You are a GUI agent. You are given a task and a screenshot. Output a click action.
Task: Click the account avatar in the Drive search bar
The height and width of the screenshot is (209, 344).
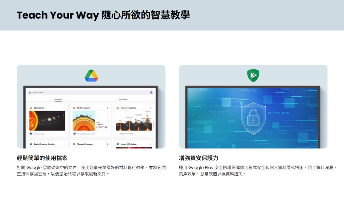point(151,92)
